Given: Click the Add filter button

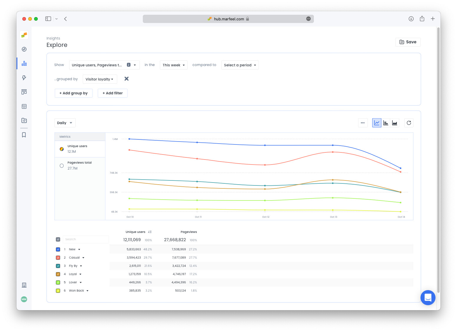Looking at the screenshot, I should 112,93.
